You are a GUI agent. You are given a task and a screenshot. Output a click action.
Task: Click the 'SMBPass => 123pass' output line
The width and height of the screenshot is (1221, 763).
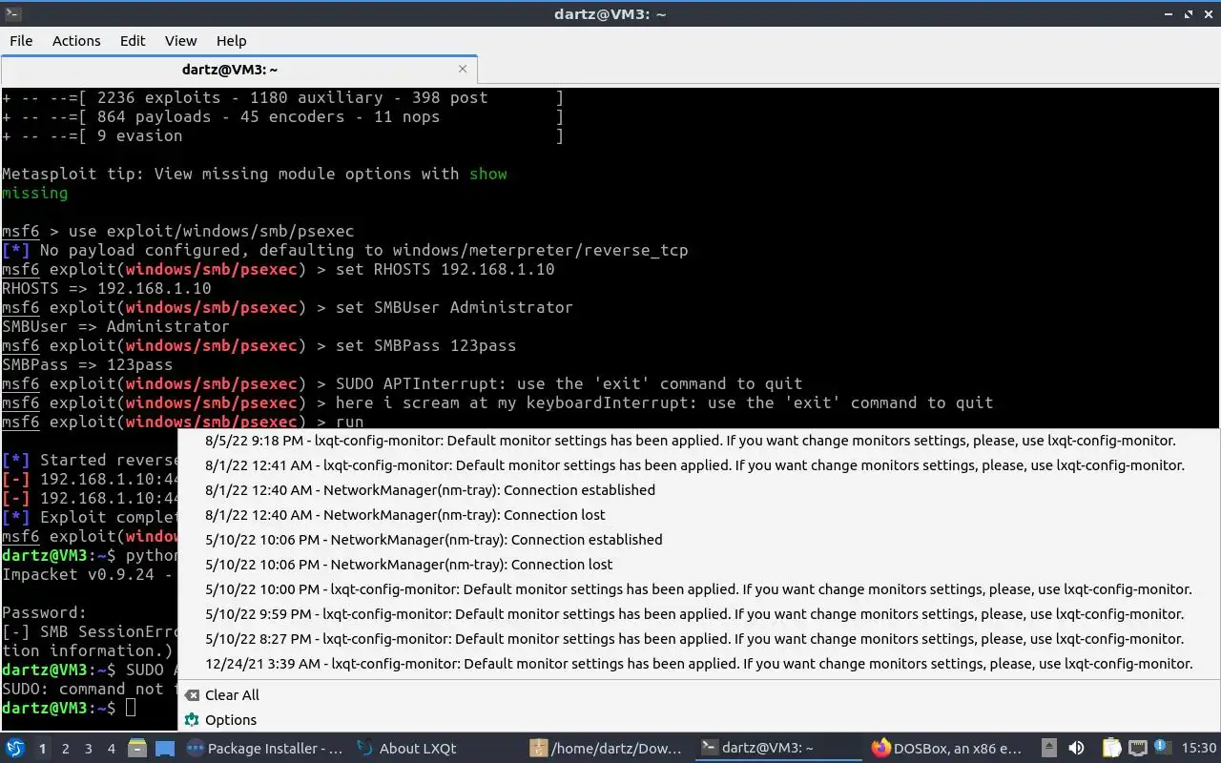(x=88, y=364)
